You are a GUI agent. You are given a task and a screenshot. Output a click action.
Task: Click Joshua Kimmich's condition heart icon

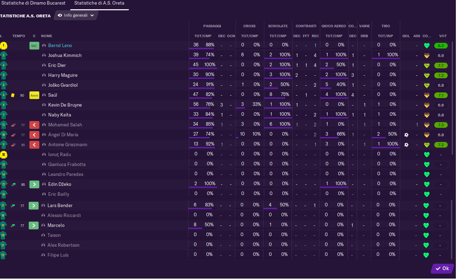coord(427,56)
